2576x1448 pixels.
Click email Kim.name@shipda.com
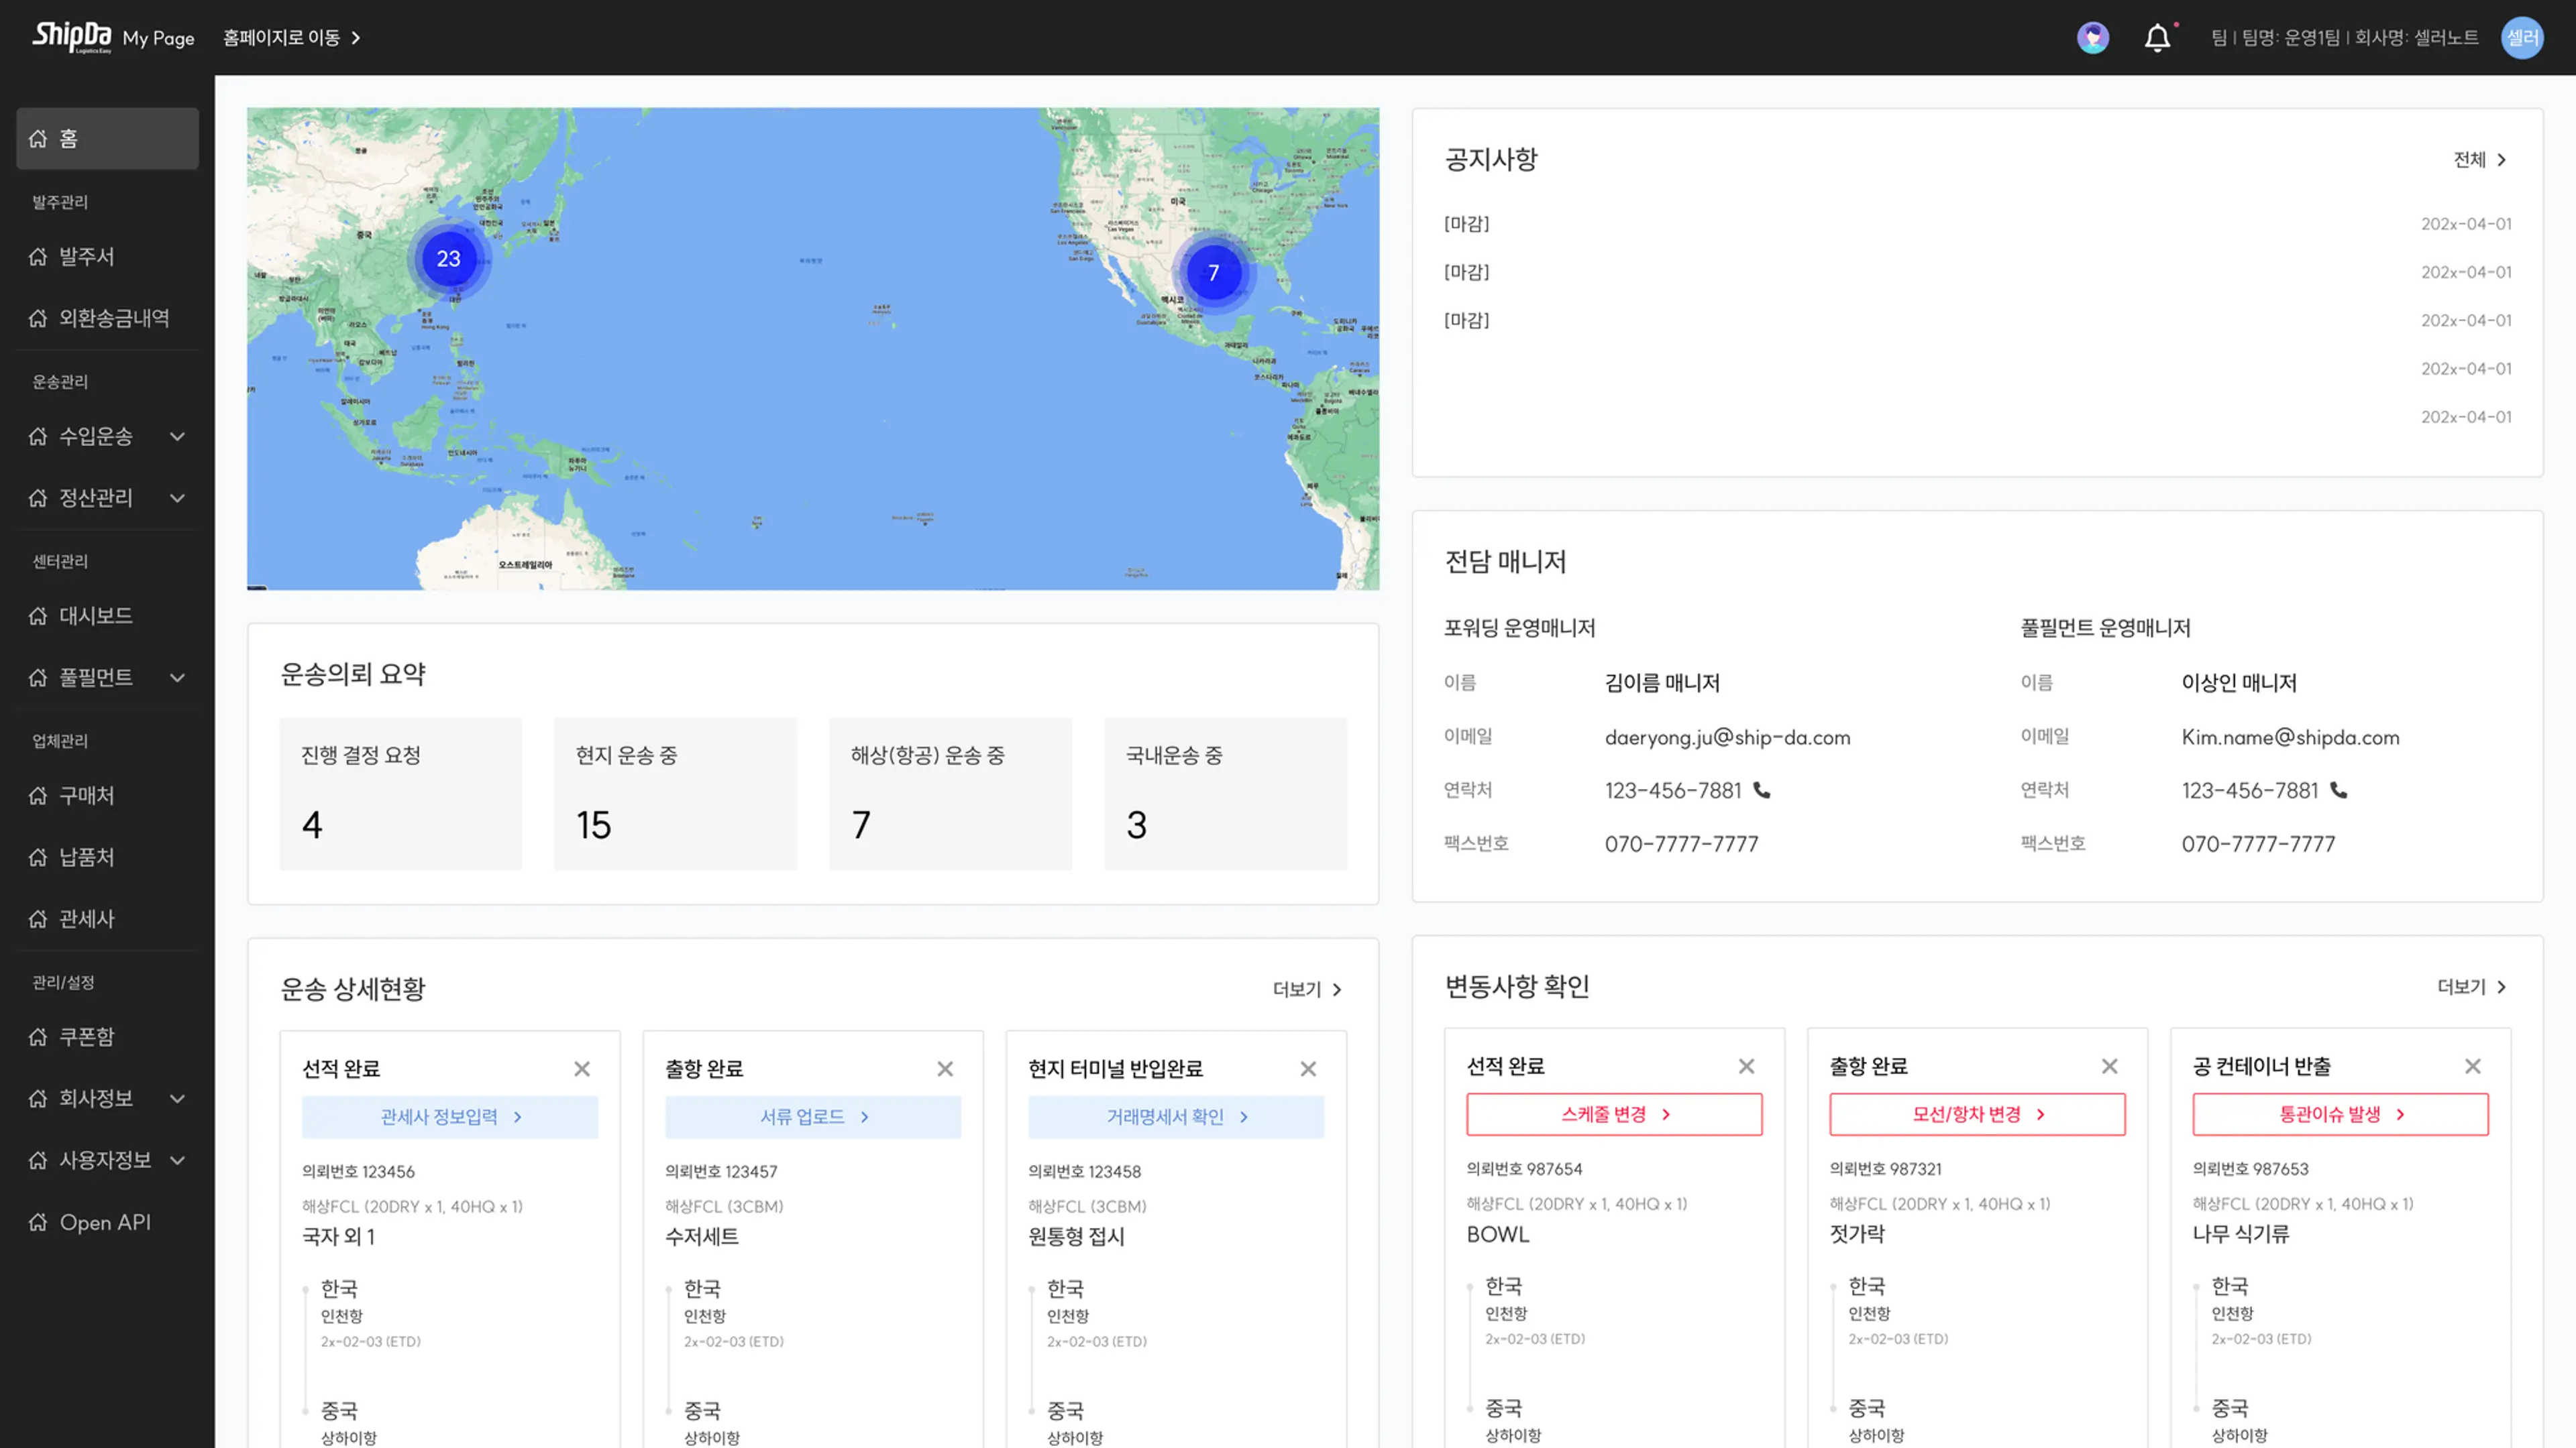[2290, 737]
